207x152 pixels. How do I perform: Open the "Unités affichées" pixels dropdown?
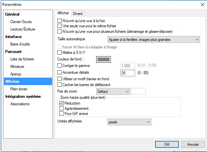(x=129, y=122)
